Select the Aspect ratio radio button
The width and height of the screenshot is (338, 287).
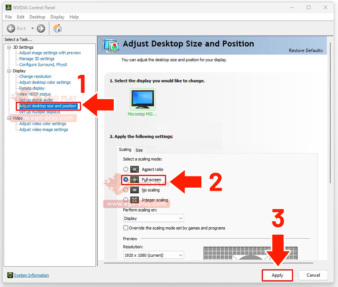(126, 169)
